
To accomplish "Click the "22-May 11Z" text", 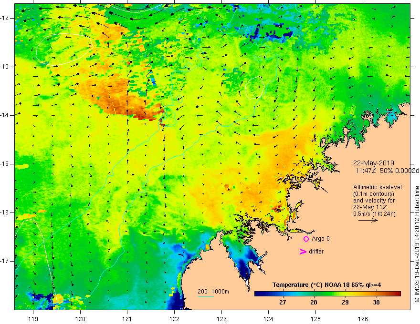I will (370, 207).
